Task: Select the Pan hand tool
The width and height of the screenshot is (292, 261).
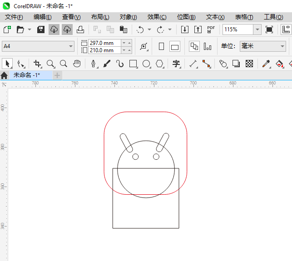Action: tap(77, 64)
